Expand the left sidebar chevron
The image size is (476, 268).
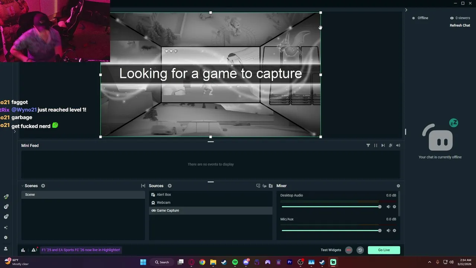[15, 131]
